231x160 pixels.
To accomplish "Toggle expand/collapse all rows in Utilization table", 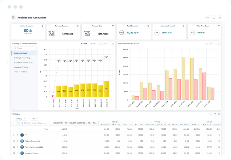I will pyautogui.click(x=18, y=123).
